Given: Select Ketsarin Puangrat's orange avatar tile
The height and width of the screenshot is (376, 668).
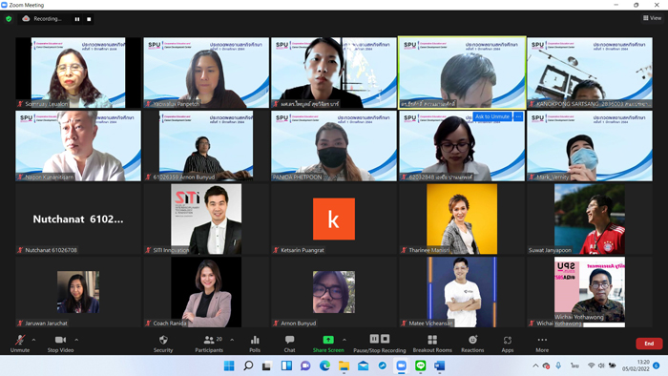Looking at the screenshot, I should pyautogui.click(x=334, y=219).
